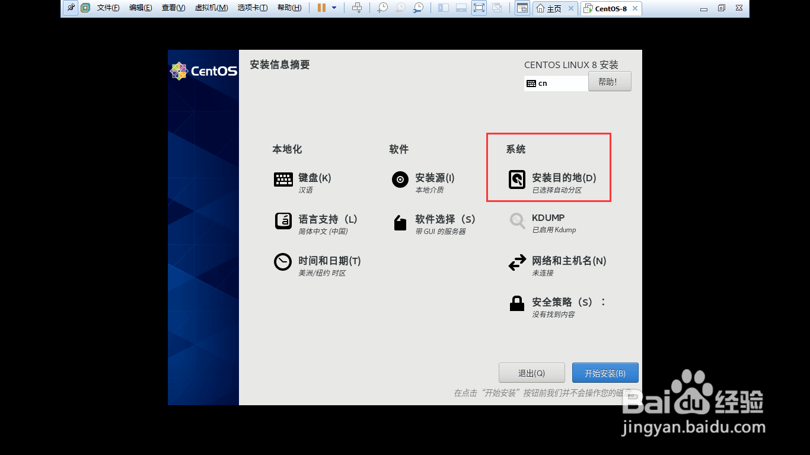
Task: Open the 帮助(H) menu
Action: [x=289, y=8]
